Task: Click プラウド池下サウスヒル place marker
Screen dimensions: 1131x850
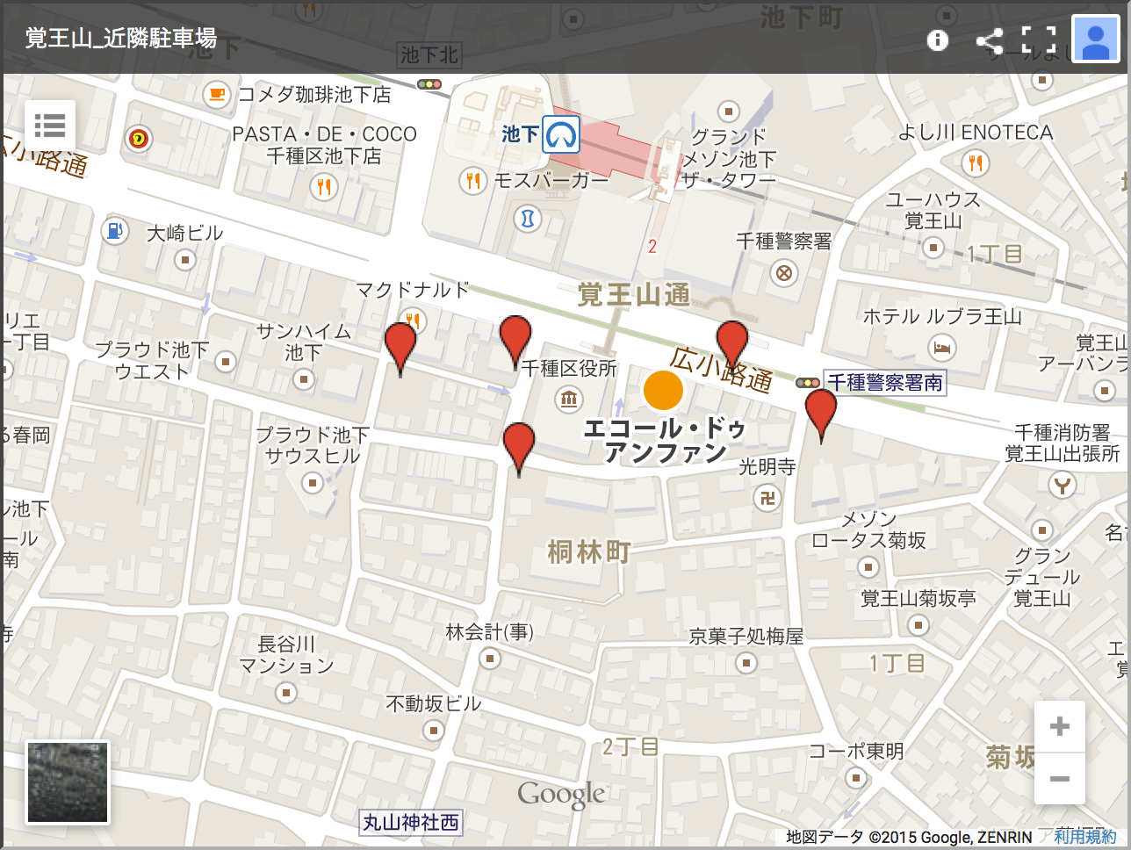Action: tap(313, 482)
